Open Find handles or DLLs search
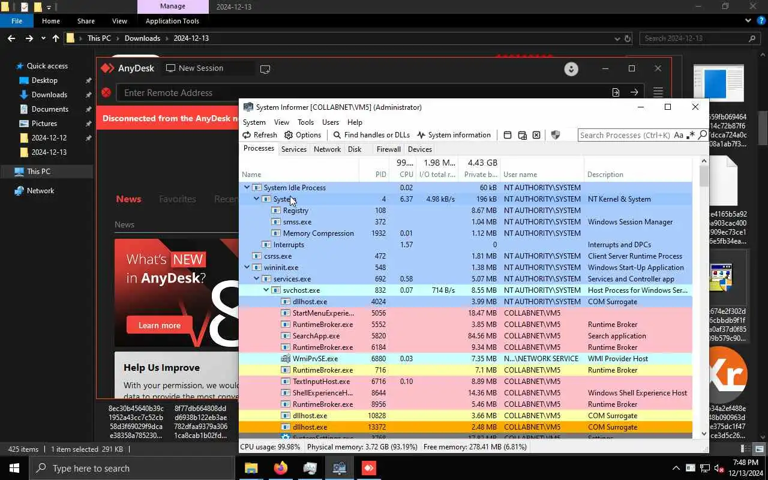 pos(371,135)
